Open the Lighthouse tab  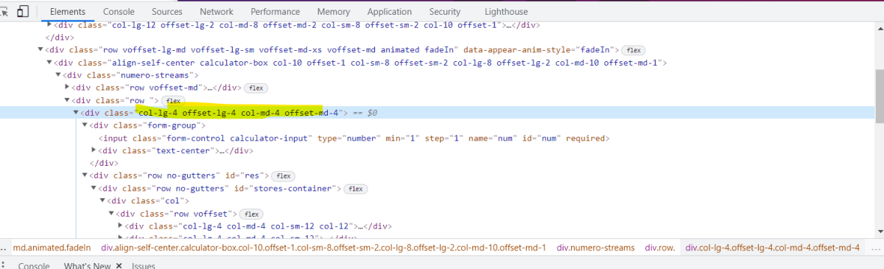coord(506,12)
